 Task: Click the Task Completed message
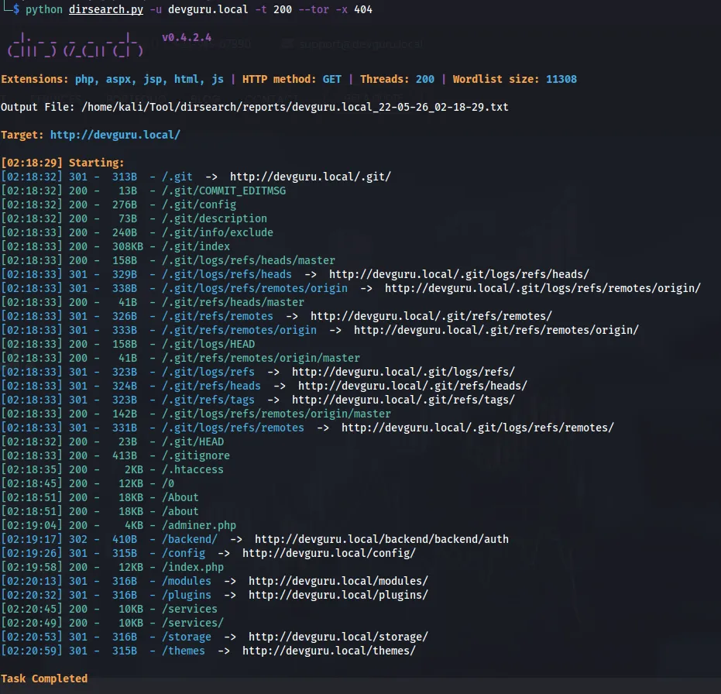[x=44, y=679]
